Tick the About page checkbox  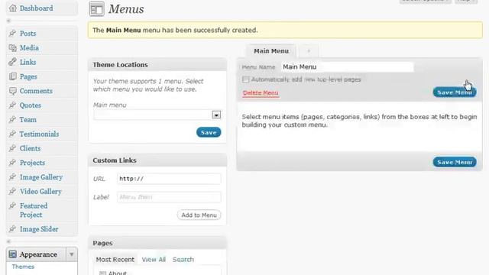[x=102, y=273]
